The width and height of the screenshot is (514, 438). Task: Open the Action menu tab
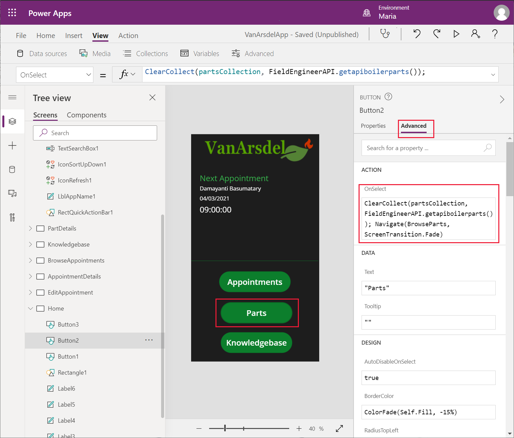[128, 35]
